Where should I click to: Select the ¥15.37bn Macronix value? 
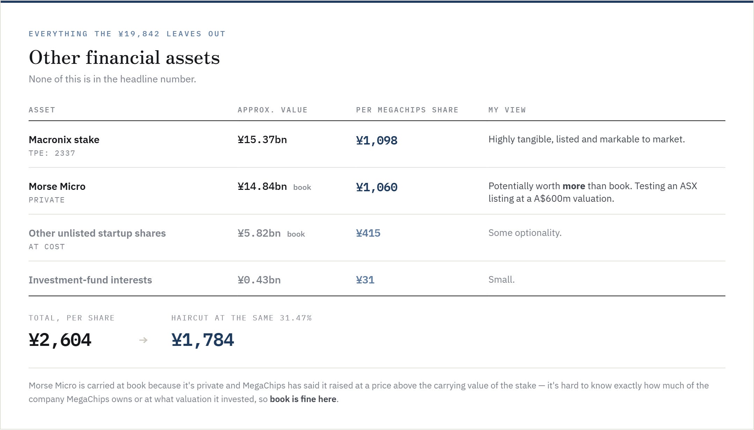tap(262, 140)
